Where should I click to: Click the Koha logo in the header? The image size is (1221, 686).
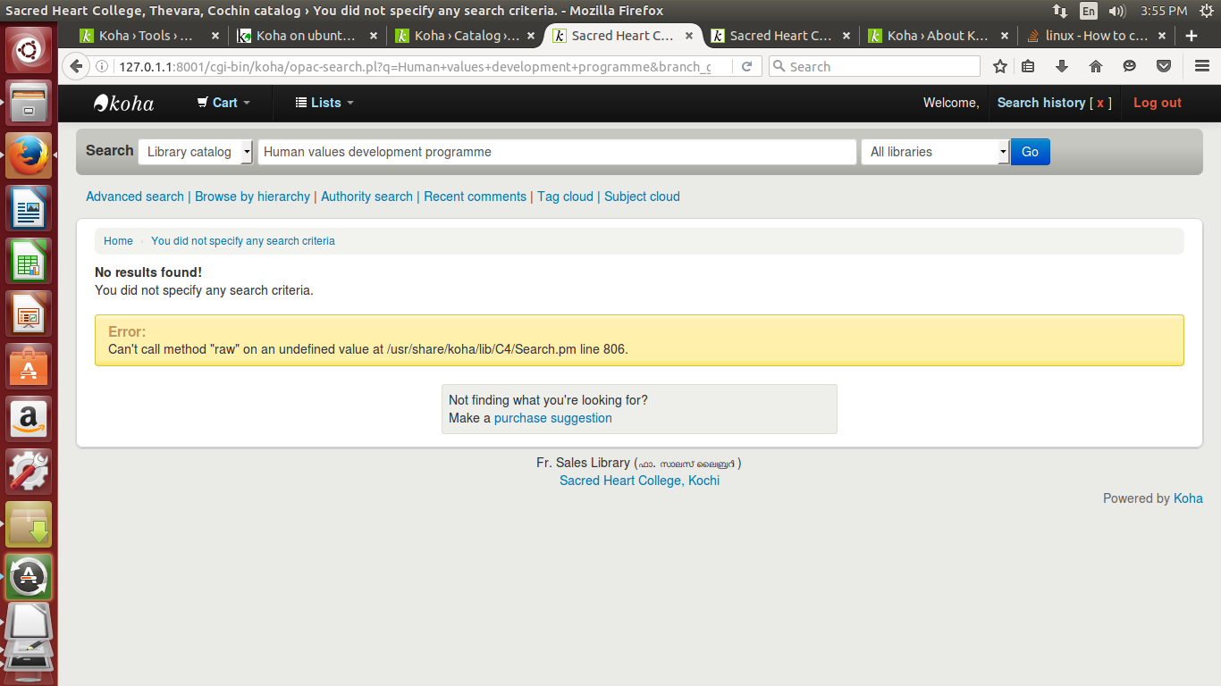point(124,103)
